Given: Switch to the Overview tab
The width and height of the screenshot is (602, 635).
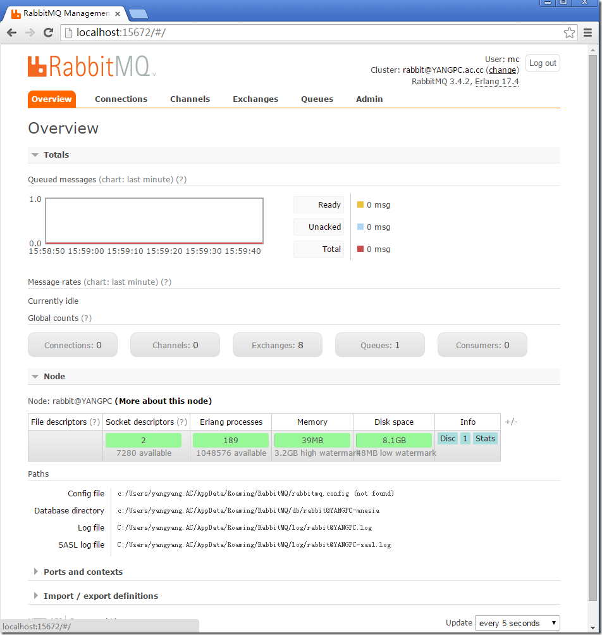Looking at the screenshot, I should point(51,99).
